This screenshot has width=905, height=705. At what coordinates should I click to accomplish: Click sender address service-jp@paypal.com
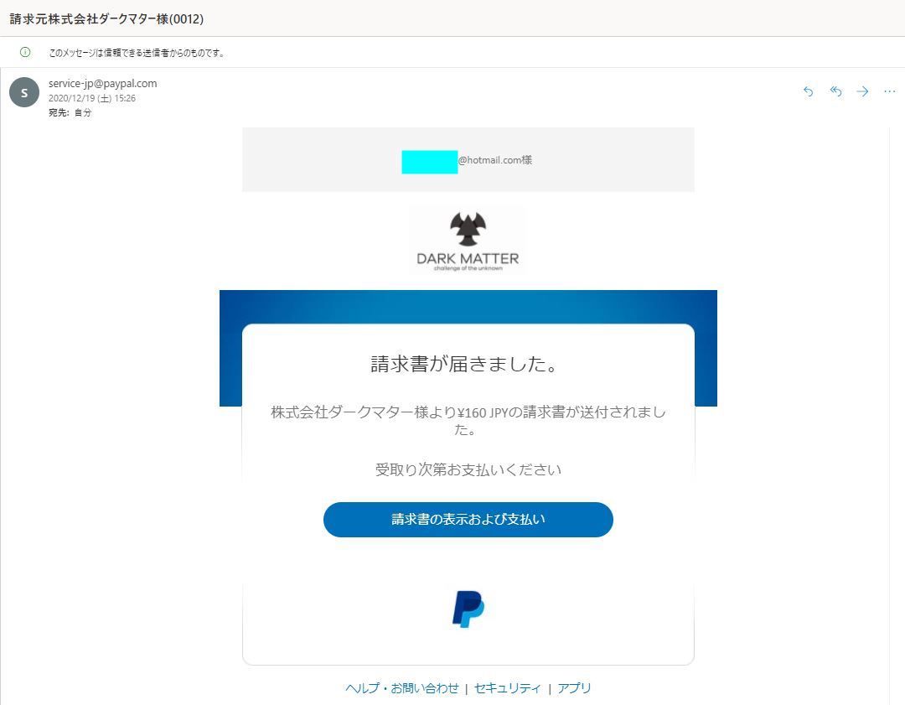102,83
